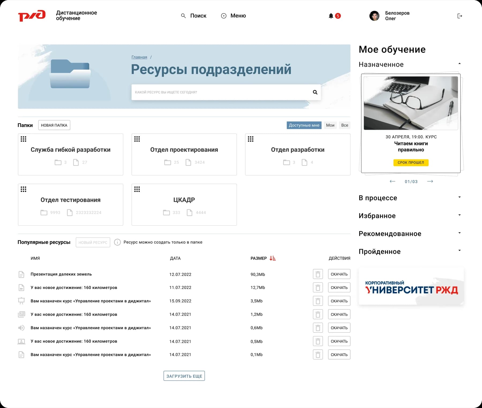Viewport: 482px width, 408px height.
Task: Enable the 'Мои' folder filter
Action: 330,125
